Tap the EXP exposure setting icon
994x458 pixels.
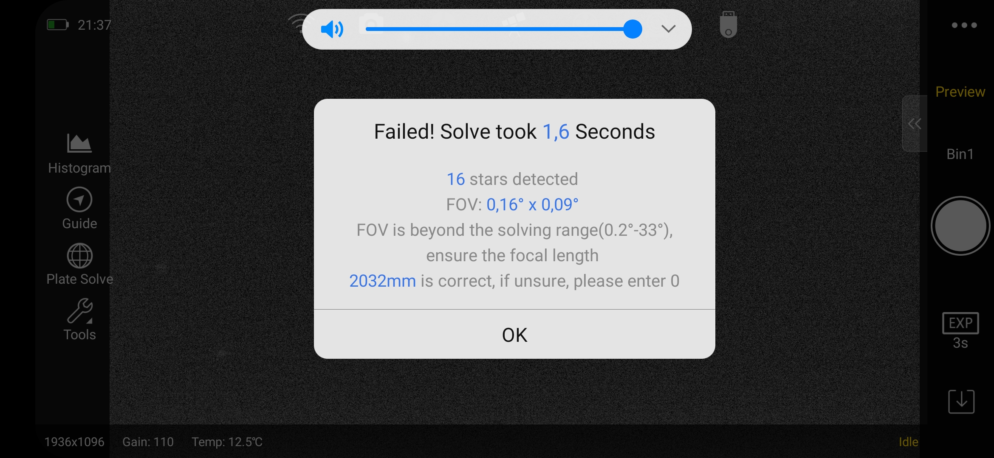pyautogui.click(x=960, y=324)
